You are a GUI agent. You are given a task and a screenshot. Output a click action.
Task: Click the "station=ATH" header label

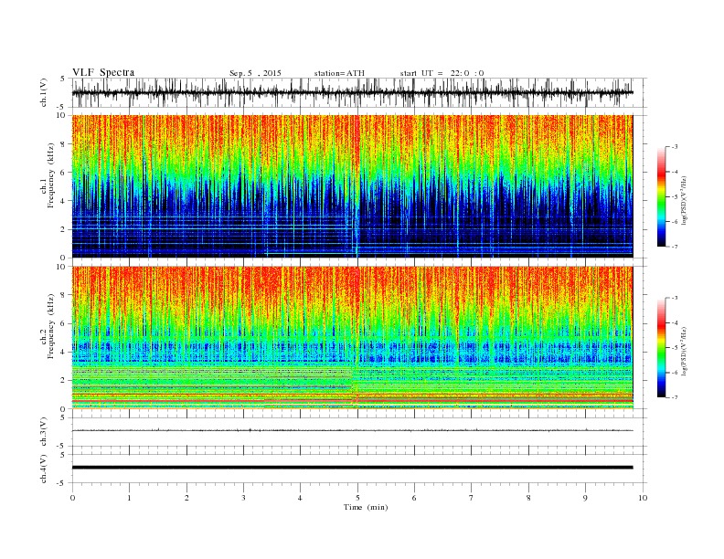click(339, 73)
